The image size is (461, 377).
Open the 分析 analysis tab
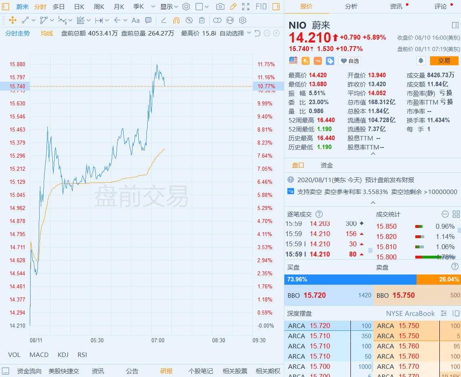coord(351,7)
